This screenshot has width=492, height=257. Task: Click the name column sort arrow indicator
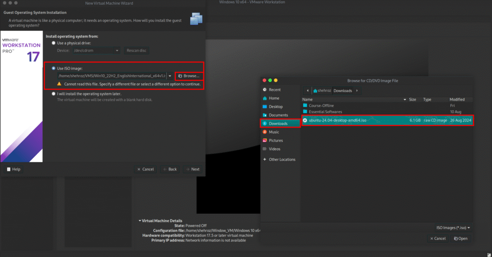[405, 100]
